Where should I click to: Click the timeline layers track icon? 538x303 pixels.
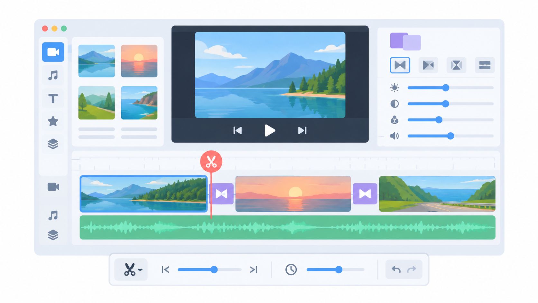click(x=53, y=235)
